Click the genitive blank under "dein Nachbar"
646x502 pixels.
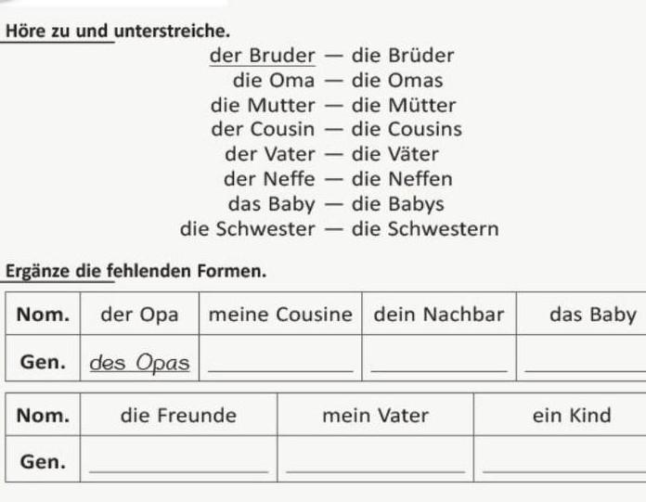[x=438, y=363]
